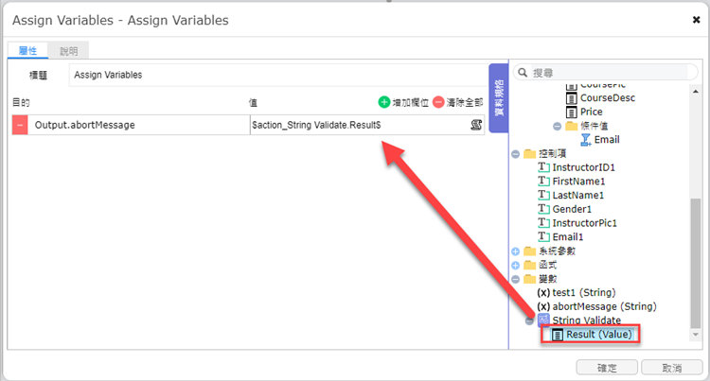Open the 屬性 tab

pyautogui.click(x=27, y=51)
